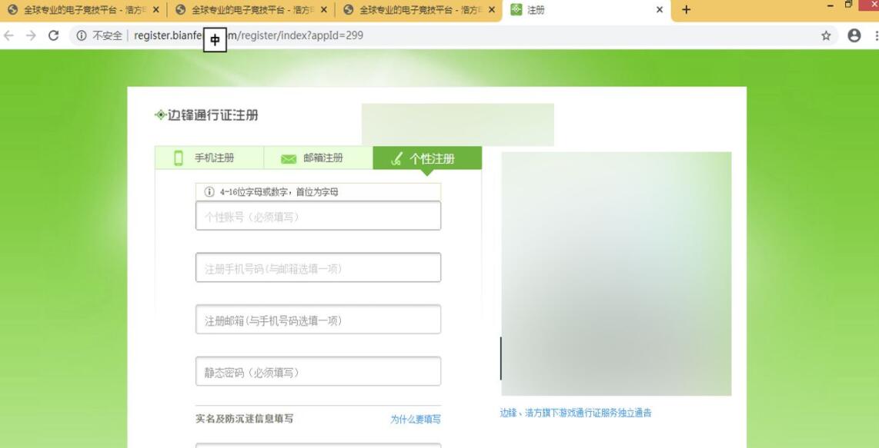The image size is (879, 448).
Task: Click the pen icon on 个性注册 tab
Action: (x=396, y=158)
